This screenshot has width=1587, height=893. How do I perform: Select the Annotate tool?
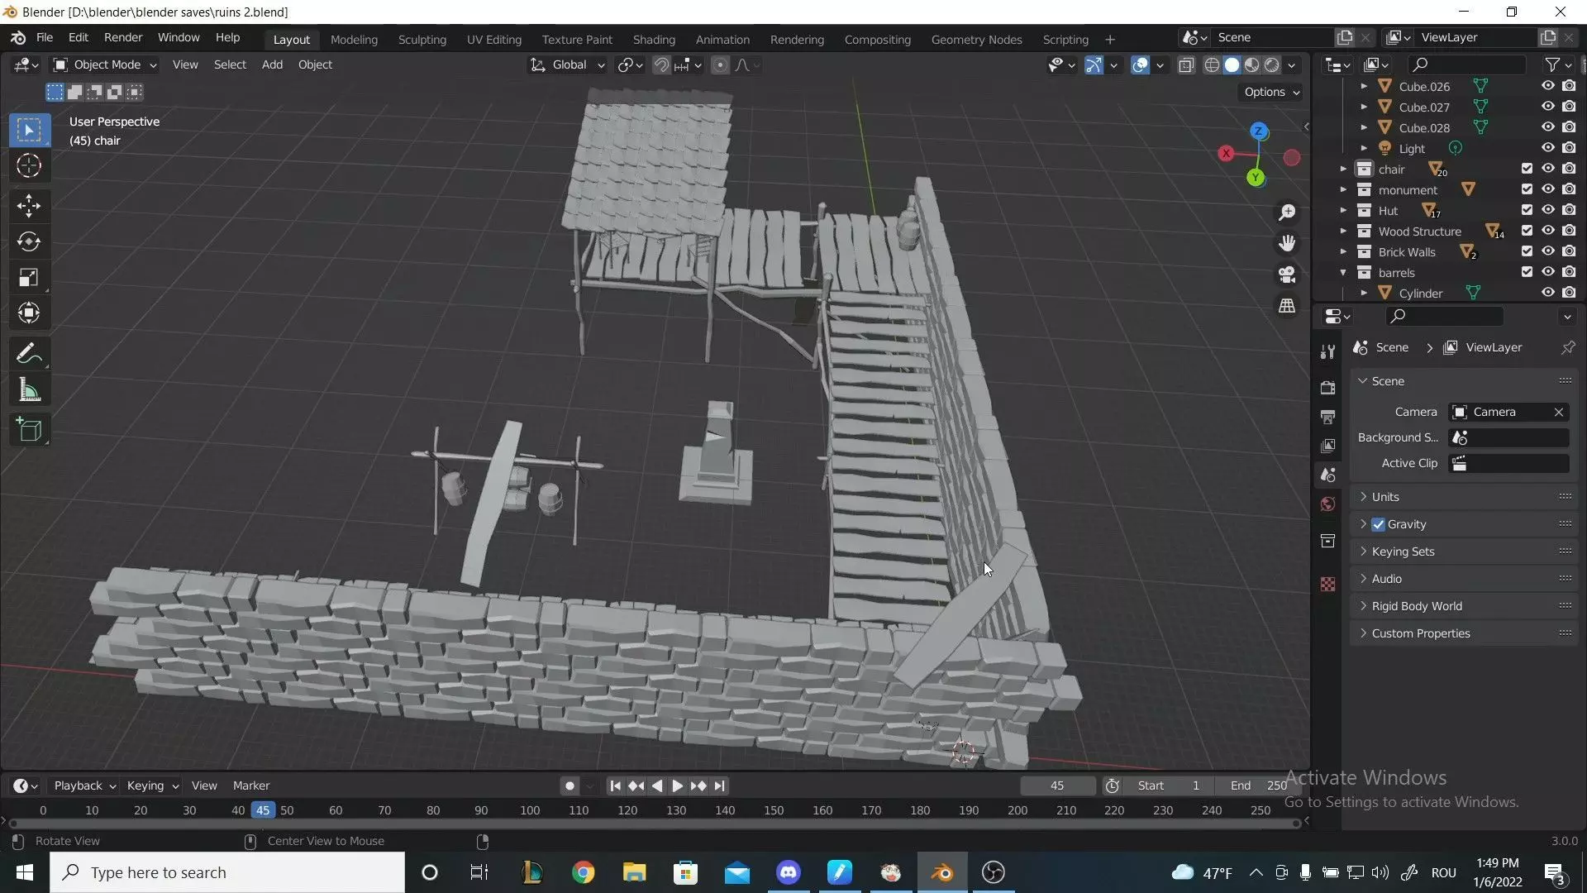coord(29,354)
